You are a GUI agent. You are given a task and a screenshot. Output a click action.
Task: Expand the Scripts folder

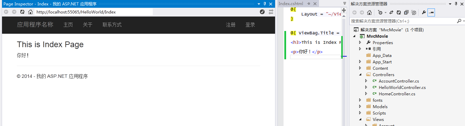tap(360, 113)
